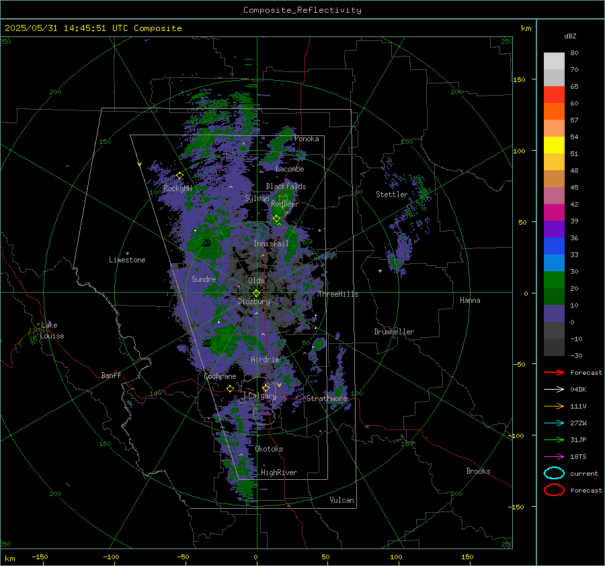
Task: Click the Cochrane city label
Action: click(x=220, y=376)
